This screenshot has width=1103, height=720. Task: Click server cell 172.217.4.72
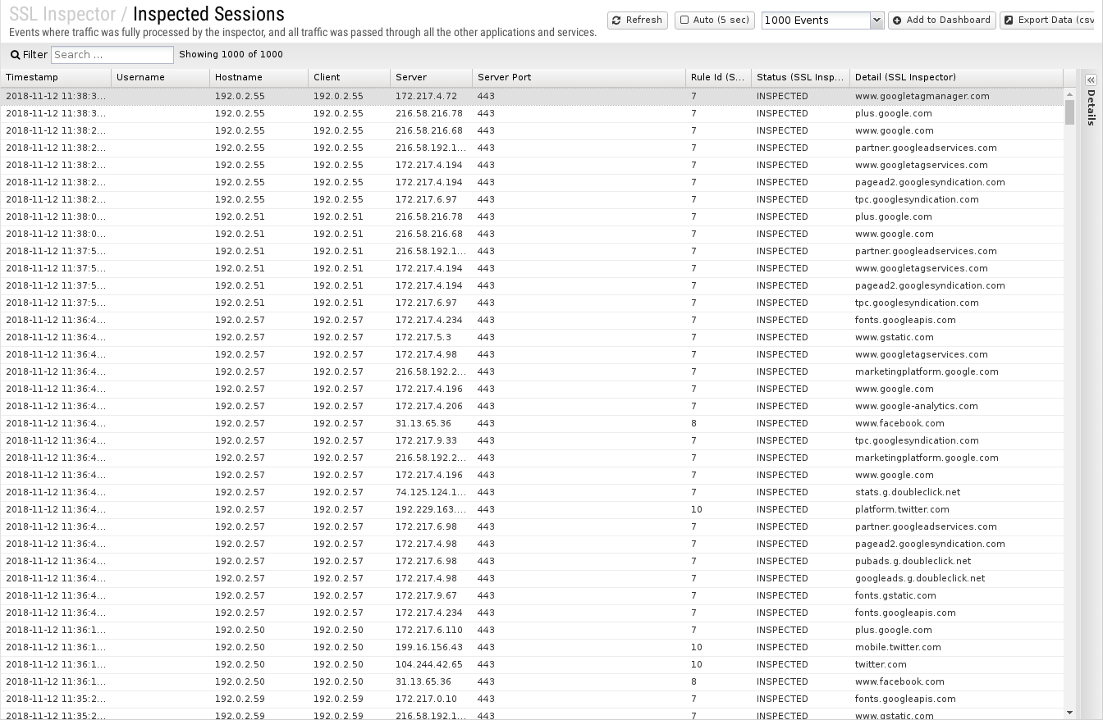click(427, 96)
